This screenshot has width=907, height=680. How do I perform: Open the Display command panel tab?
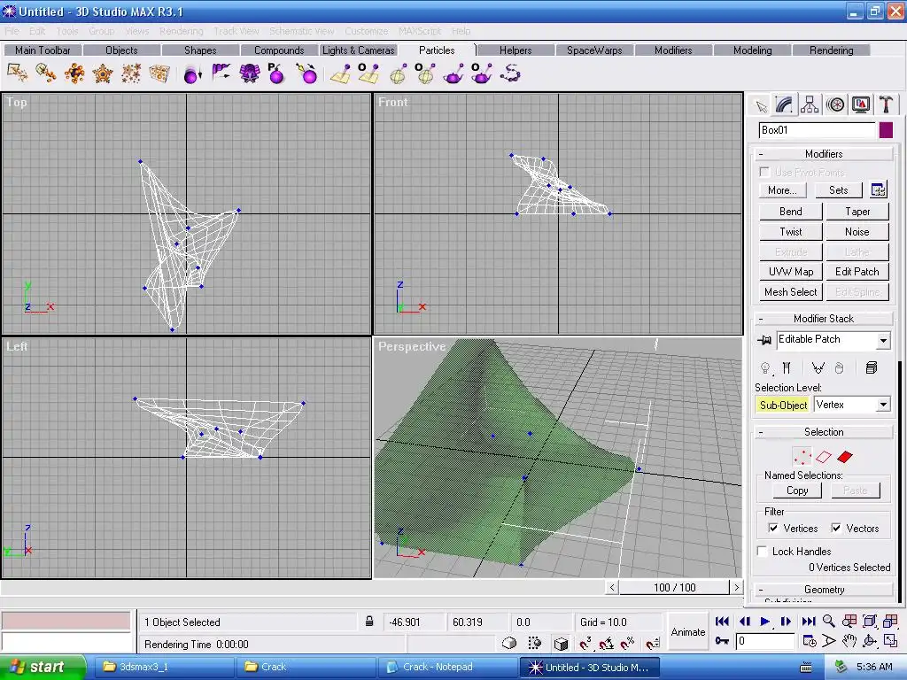click(860, 105)
